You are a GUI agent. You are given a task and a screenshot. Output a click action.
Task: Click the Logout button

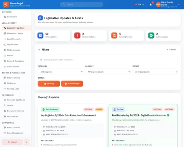click(12, 142)
